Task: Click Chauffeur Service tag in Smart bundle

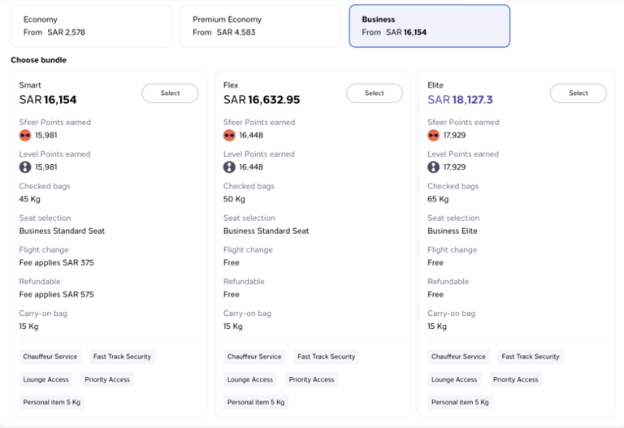Action: click(x=50, y=357)
